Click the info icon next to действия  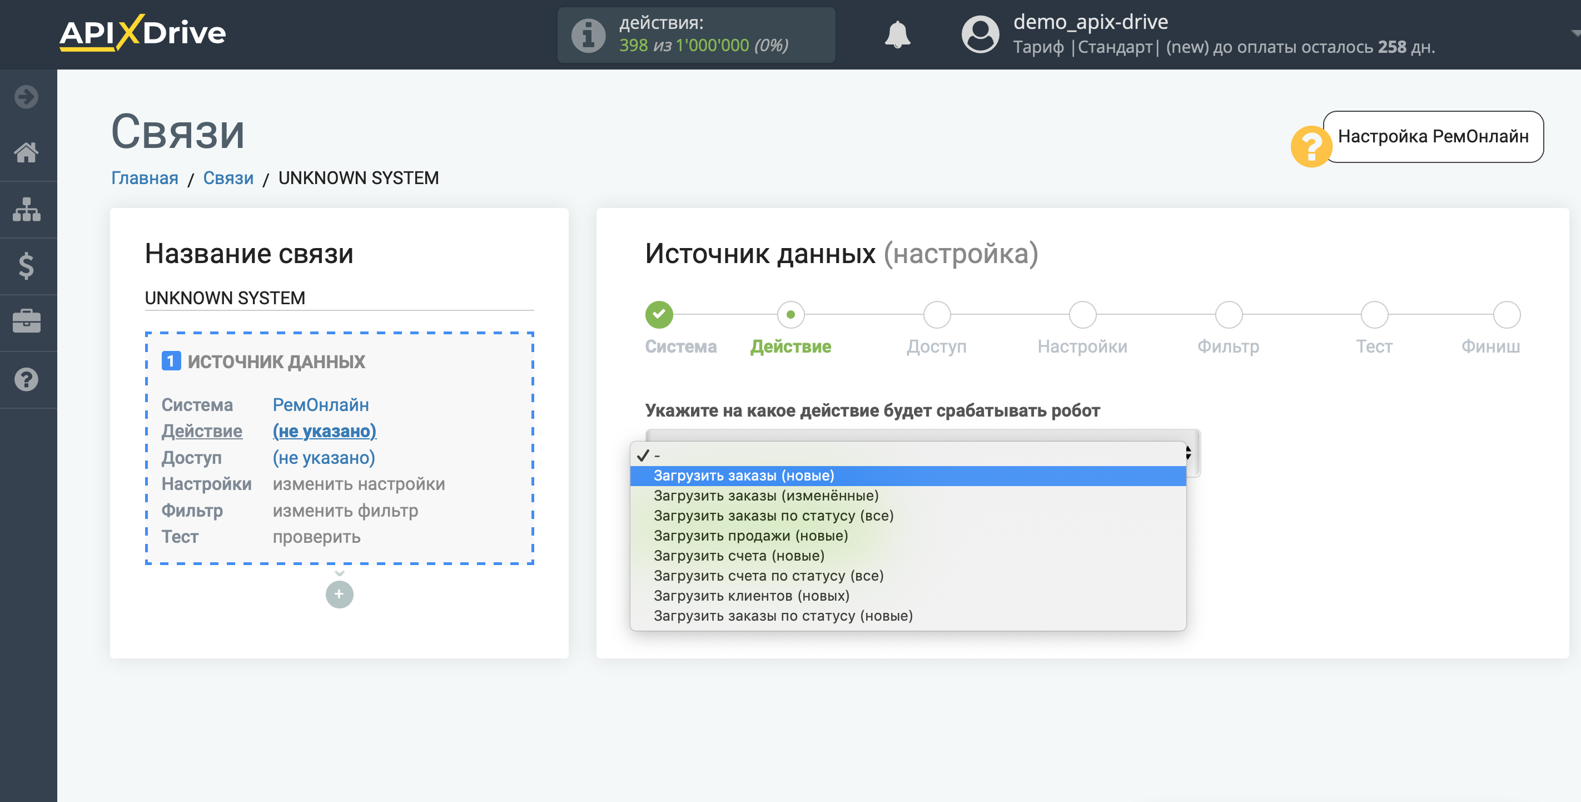(x=588, y=35)
